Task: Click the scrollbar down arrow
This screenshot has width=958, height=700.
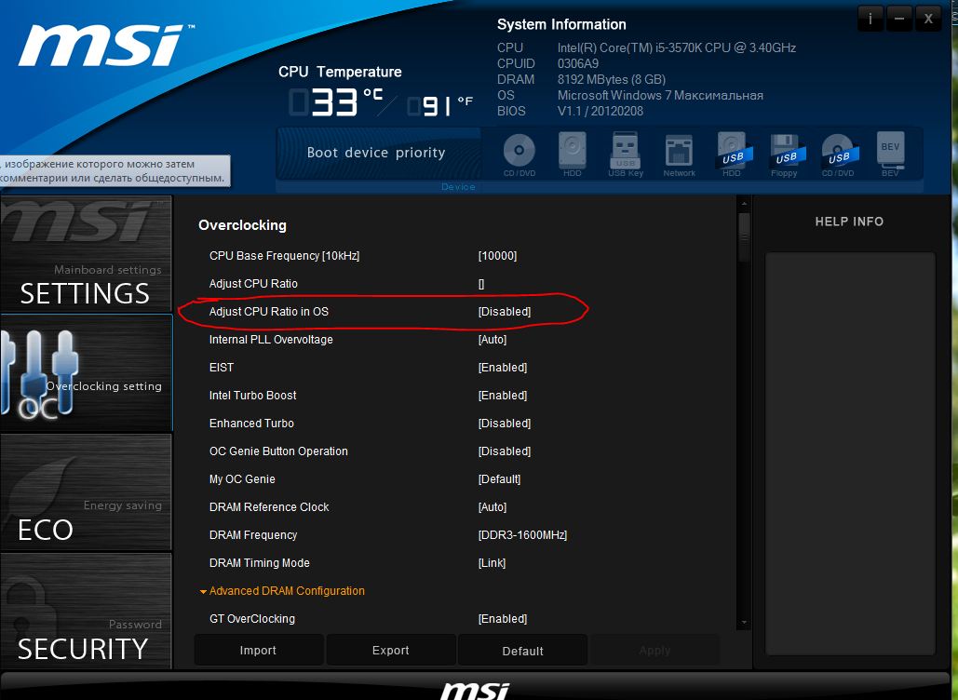Action: tap(744, 623)
